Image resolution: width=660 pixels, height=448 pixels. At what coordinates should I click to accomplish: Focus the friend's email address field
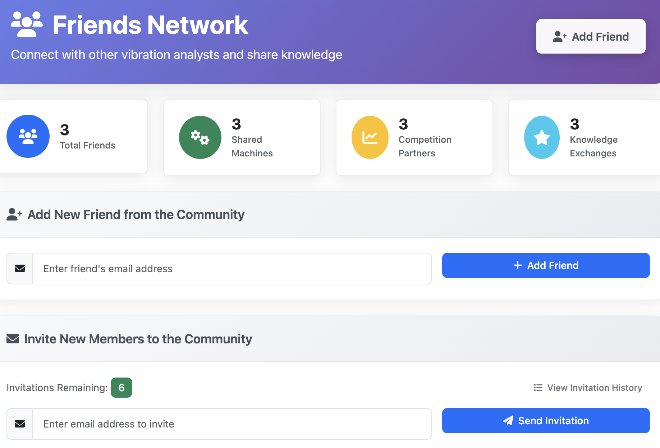point(232,269)
